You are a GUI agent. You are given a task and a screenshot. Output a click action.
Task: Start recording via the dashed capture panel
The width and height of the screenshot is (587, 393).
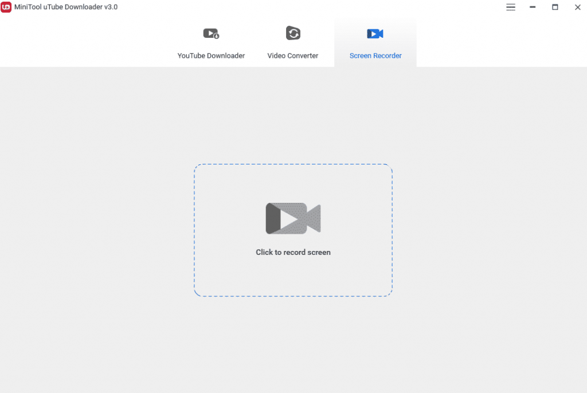(293, 229)
